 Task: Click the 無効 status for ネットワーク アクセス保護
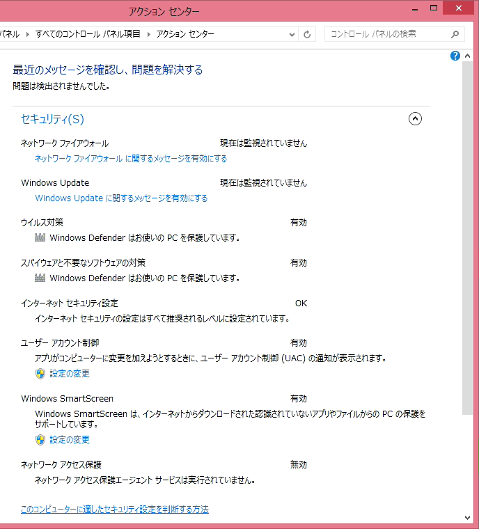(299, 464)
